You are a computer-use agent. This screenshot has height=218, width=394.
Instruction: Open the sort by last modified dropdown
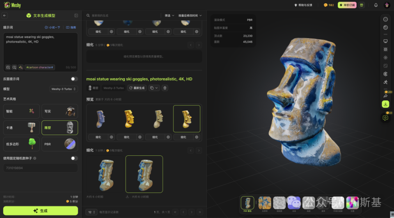[190, 16]
